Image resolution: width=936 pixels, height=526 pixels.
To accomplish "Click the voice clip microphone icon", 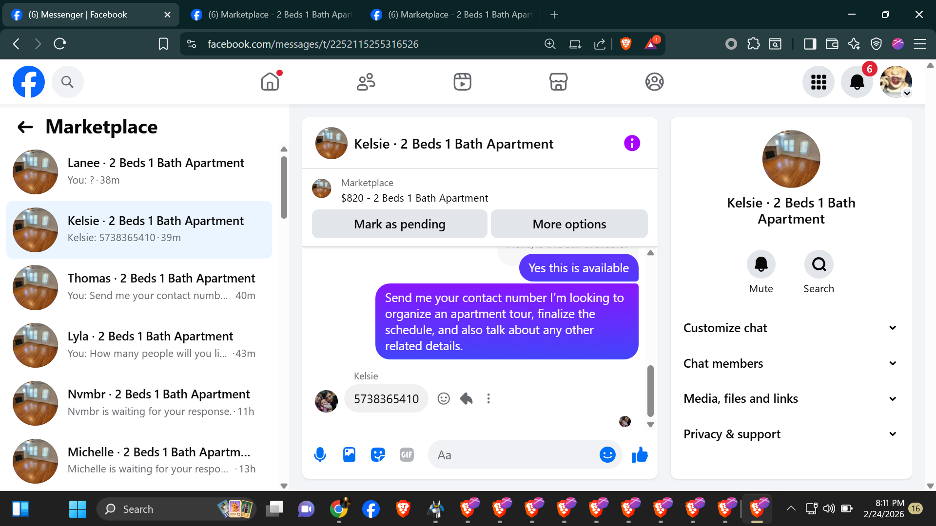I will pyautogui.click(x=320, y=455).
